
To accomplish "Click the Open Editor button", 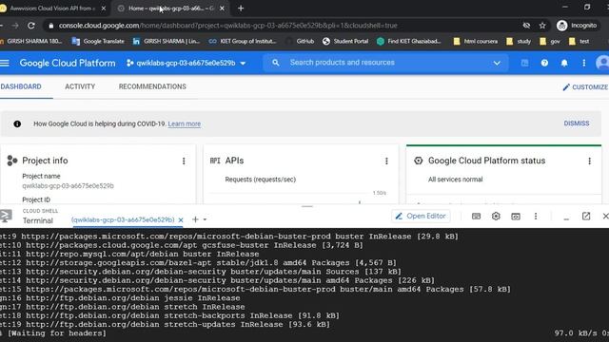I will pyautogui.click(x=421, y=216).
